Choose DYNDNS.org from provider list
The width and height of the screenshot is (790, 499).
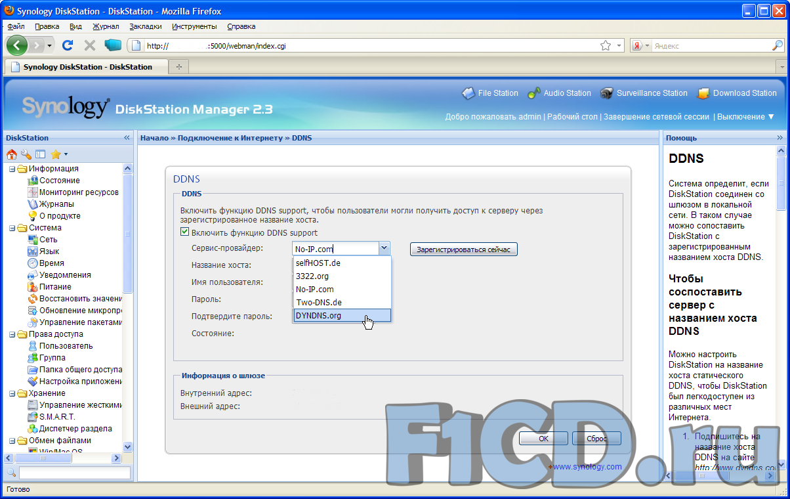point(343,316)
